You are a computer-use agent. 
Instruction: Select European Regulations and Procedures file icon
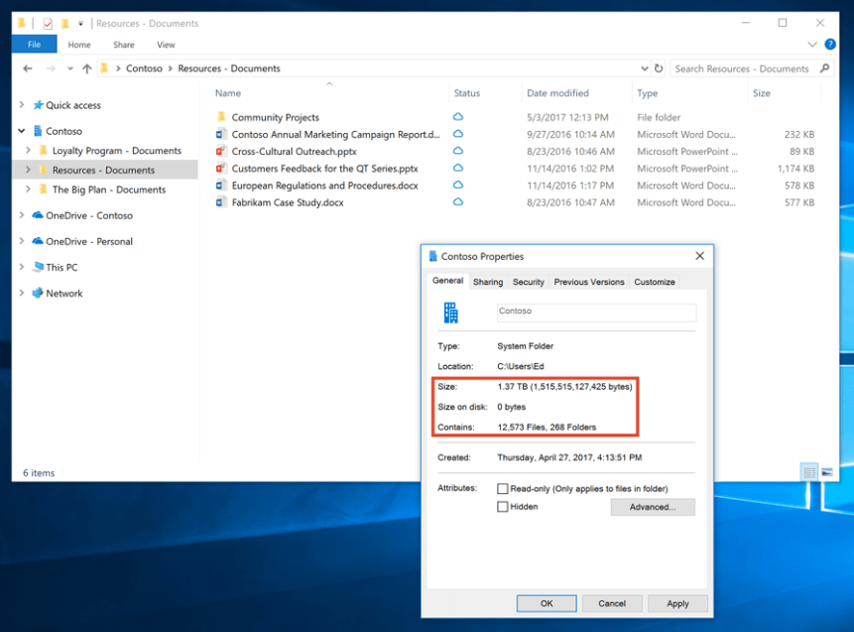[221, 186]
